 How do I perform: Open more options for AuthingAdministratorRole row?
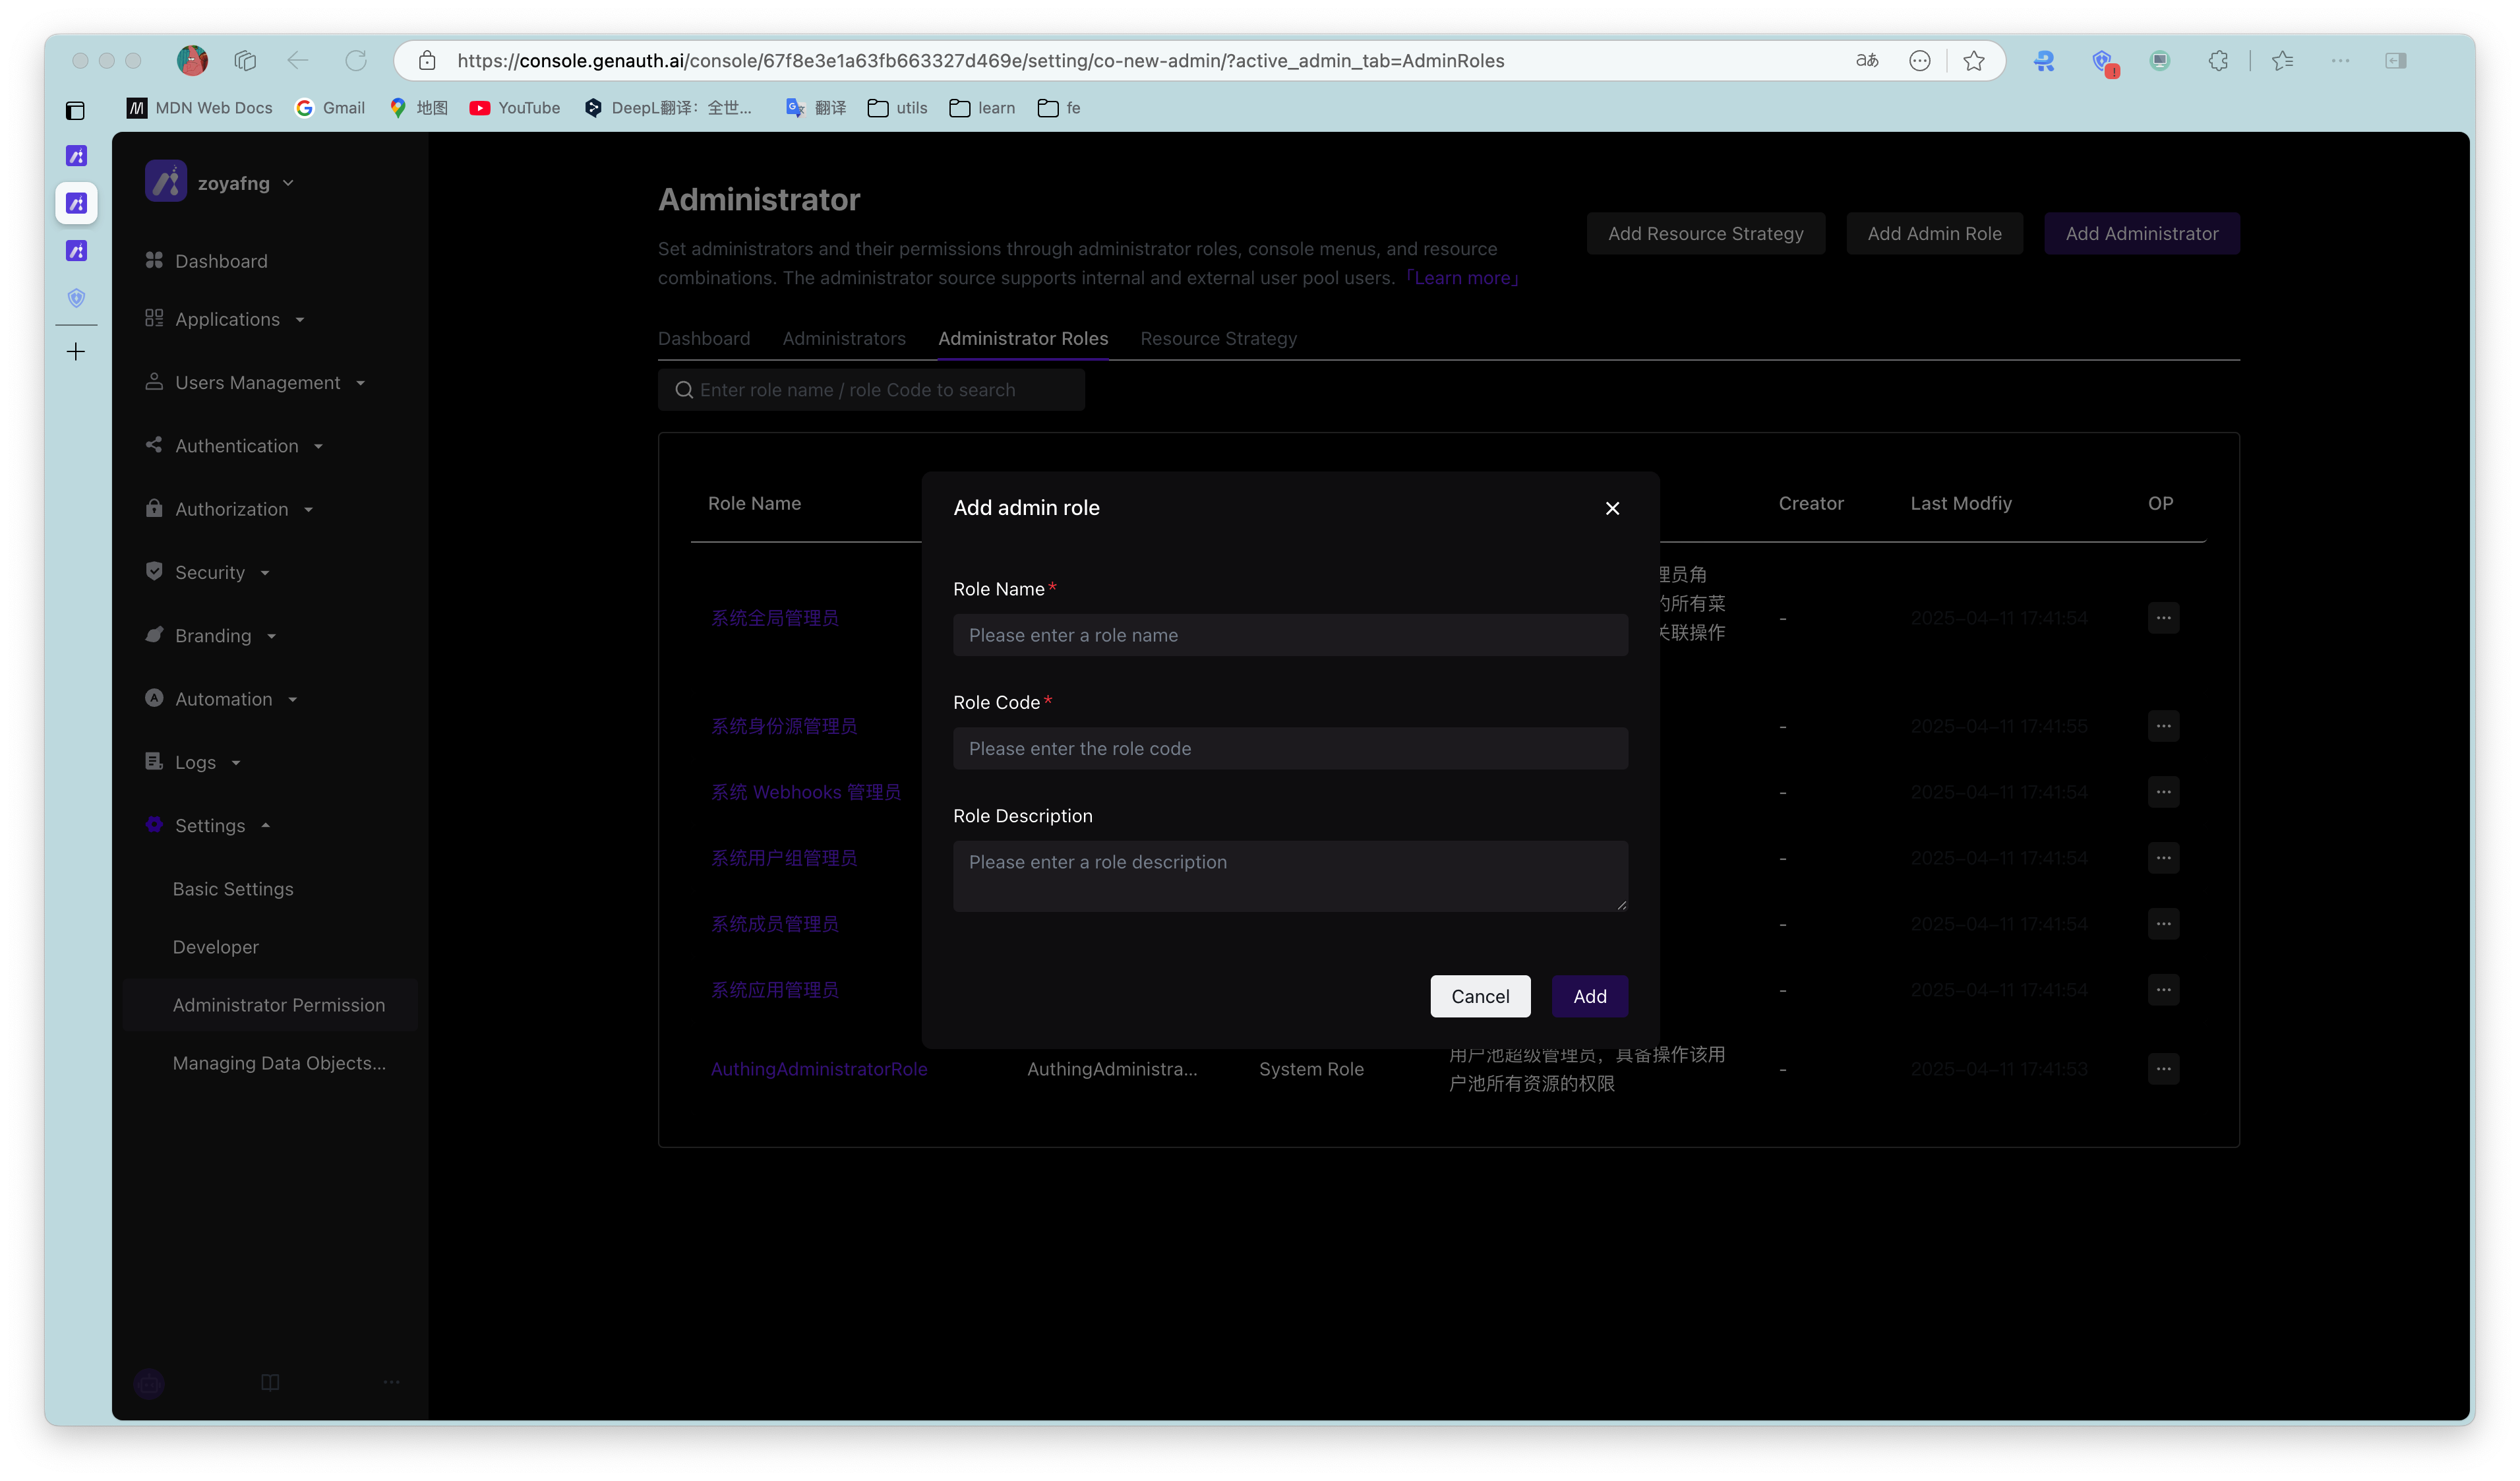(x=2163, y=1069)
